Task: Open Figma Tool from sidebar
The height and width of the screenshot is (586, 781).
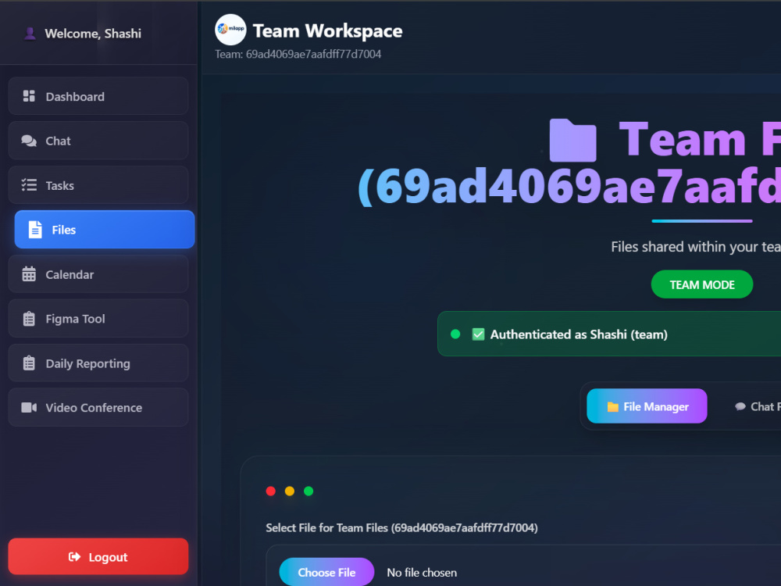Action: pyautogui.click(x=98, y=319)
